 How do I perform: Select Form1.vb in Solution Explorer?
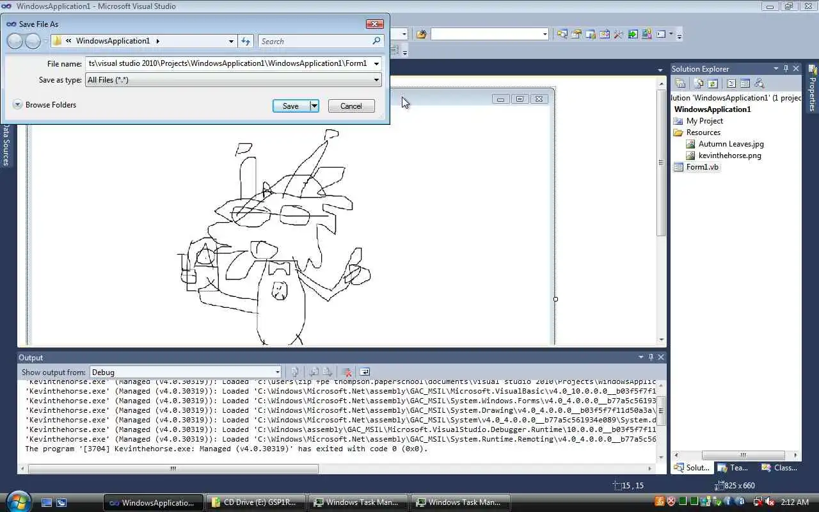(x=702, y=167)
